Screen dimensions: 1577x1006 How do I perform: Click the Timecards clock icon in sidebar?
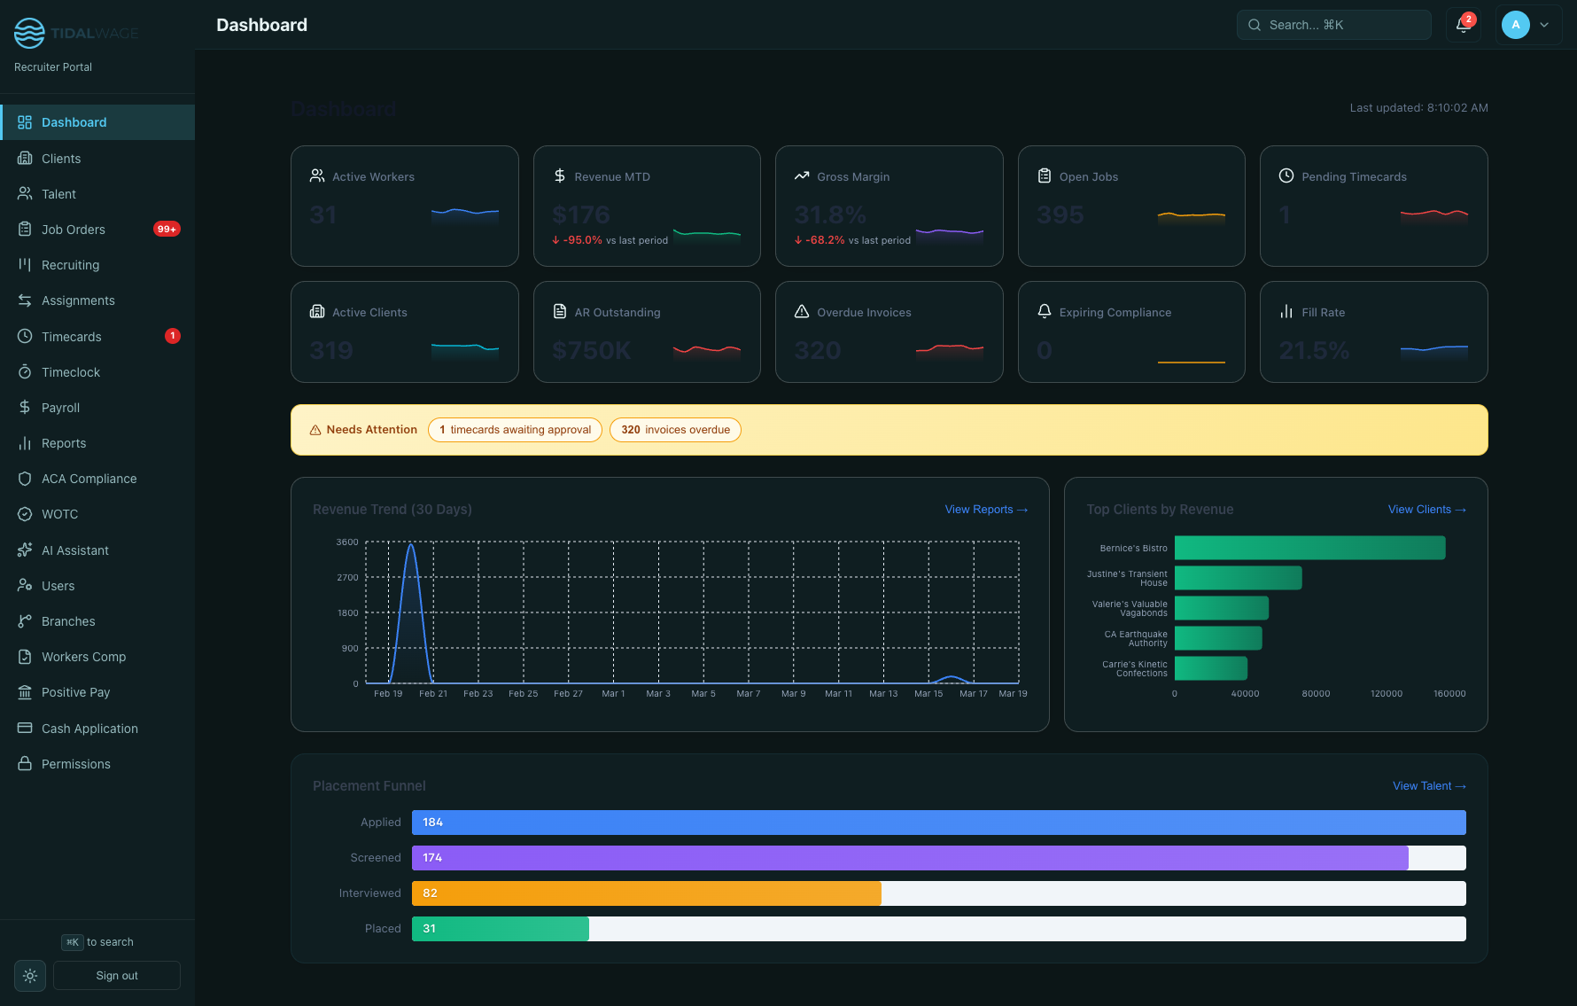click(x=25, y=336)
